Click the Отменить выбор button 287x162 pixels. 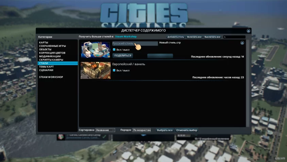tap(186, 130)
